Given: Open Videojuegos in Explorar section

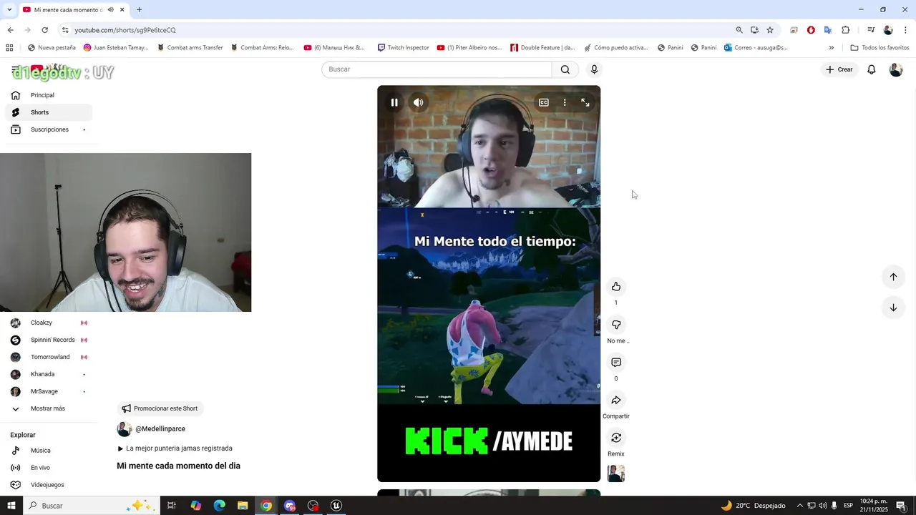Looking at the screenshot, I should pyautogui.click(x=49, y=485).
